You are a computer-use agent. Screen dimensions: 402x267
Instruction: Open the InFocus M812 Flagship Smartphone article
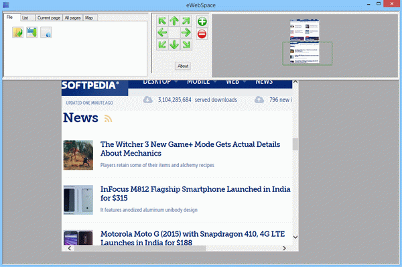click(x=195, y=194)
